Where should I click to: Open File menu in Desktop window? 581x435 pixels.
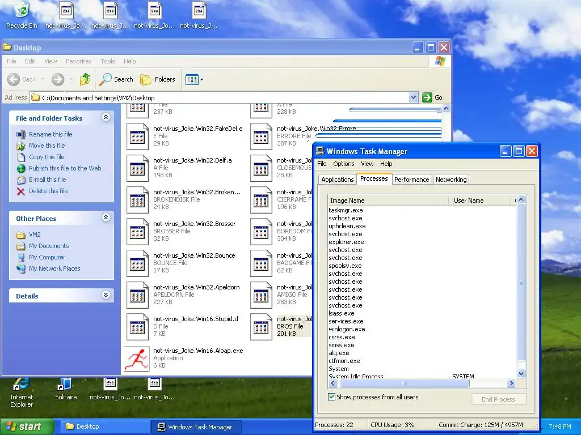[11, 61]
